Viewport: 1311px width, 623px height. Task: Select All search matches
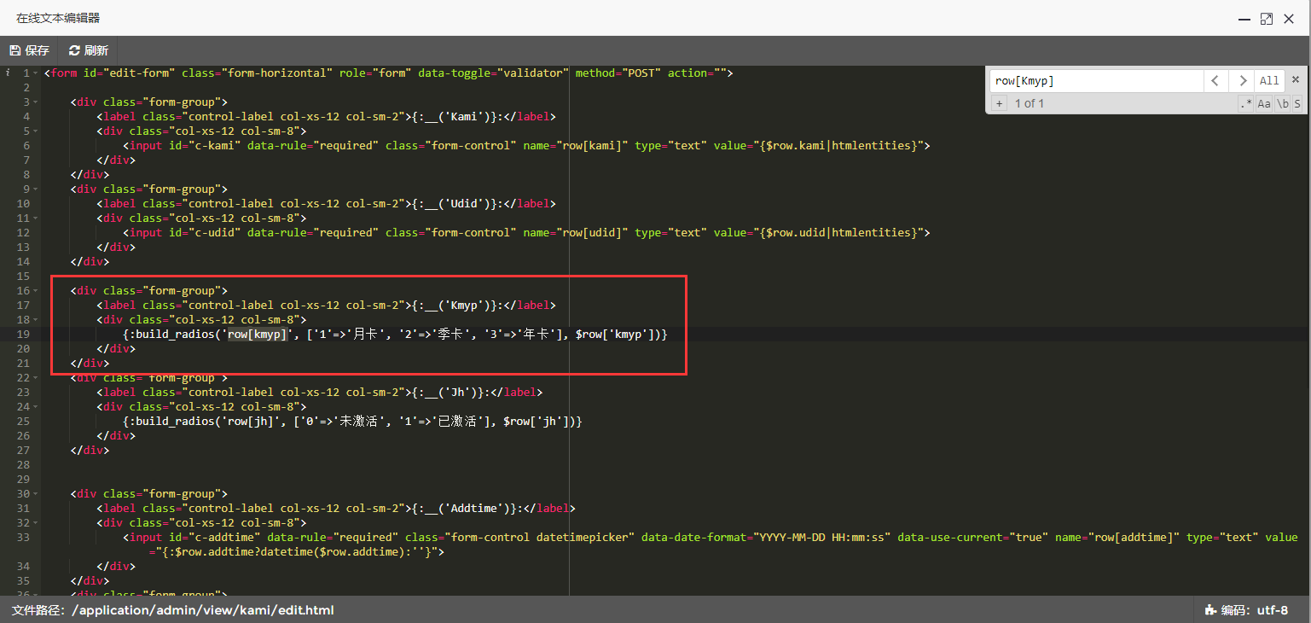tap(1269, 81)
